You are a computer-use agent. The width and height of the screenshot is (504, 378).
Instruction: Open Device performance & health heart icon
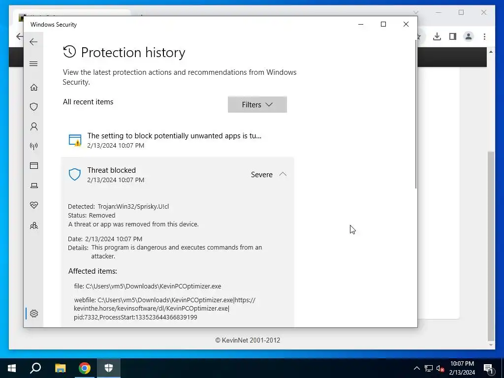[34, 205]
